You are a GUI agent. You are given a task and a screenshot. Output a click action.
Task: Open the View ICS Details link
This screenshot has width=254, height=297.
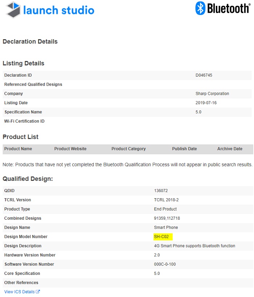[x=20, y=292]
